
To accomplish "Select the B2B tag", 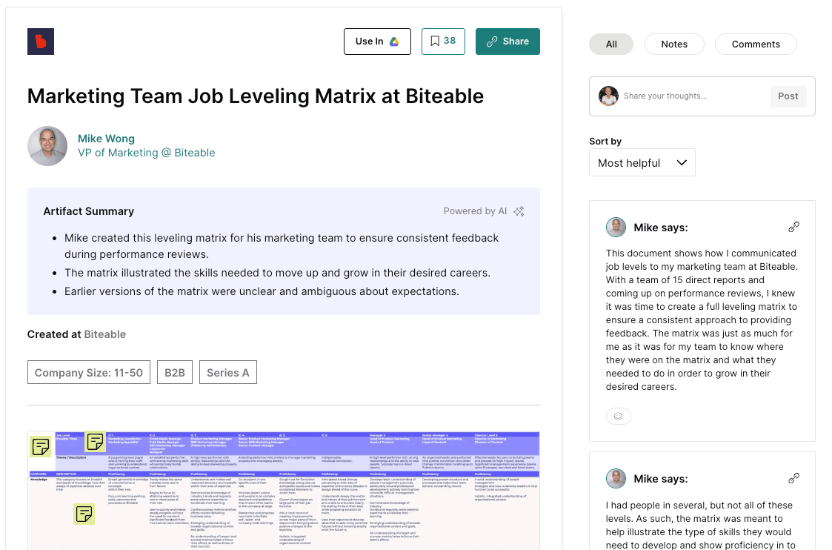I will 175,373.
